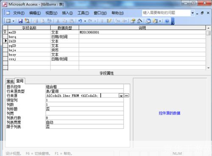Click the field grid scroll down arrow

click(208, 68)
